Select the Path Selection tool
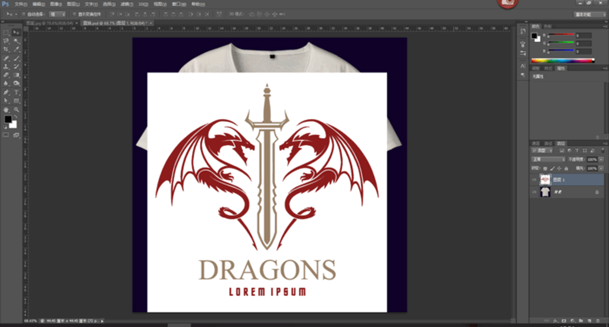The width and height of the screenshot is (609, 327). [6, 101]
